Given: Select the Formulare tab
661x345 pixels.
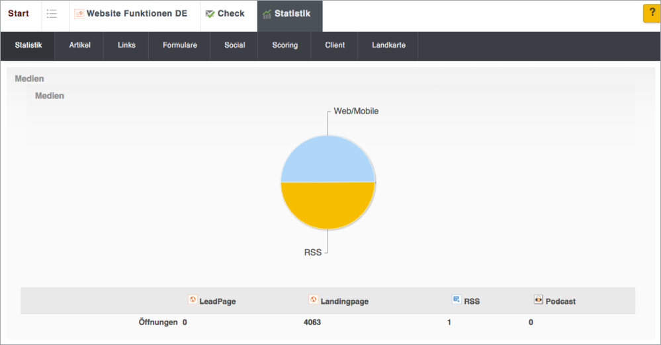Looking at the screenshot, I should pyautogui.click(x=180, y=46).
